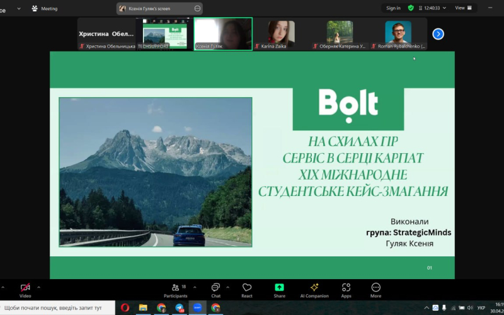Screen dimensions: 504x315
Task: Open first Chrome icon in taskbar
Action: click(161, 308)
